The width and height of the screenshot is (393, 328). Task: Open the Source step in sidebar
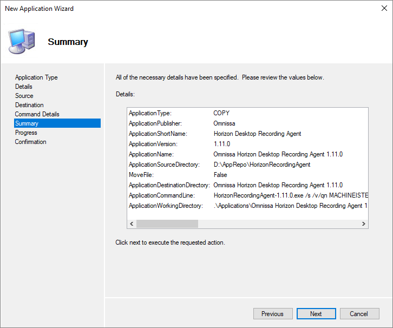24,96
